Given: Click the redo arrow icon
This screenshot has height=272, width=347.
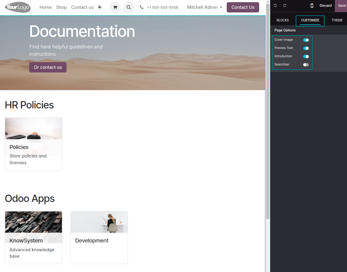Looking at the screenshot, I should tap(285, 6).
